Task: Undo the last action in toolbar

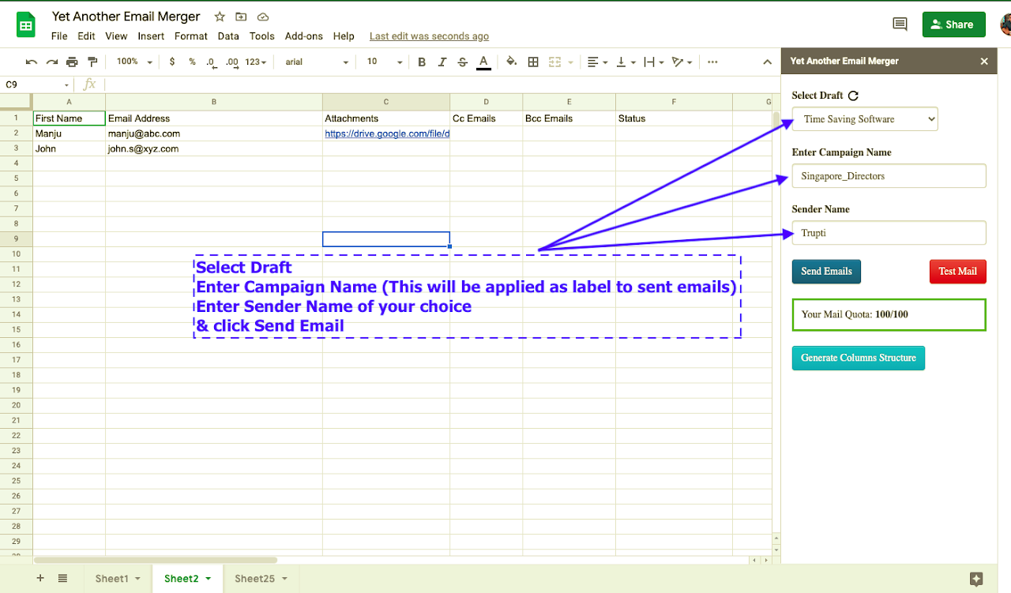Action: 32,62
